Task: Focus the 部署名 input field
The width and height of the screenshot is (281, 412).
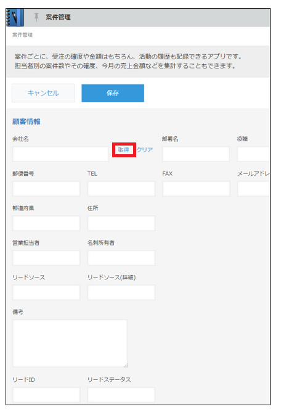Action: [196, 154]
